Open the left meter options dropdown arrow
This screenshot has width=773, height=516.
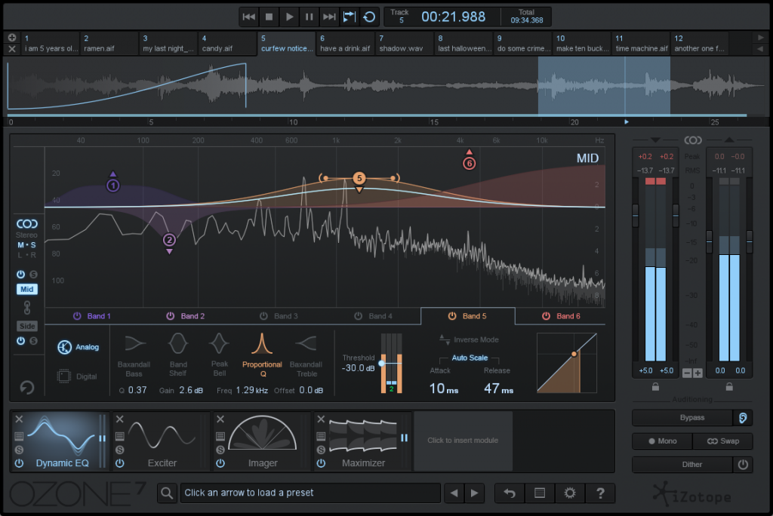pos(654,140)
